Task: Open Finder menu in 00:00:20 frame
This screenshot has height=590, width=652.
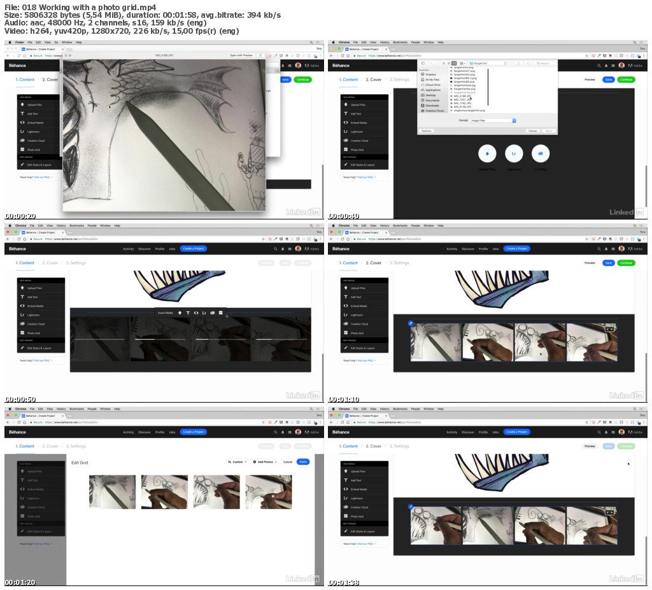Action: click(x=20, y=43)
